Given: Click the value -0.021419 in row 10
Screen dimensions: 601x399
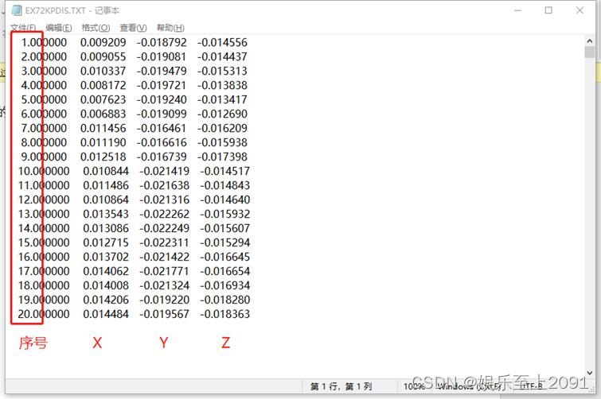Looking at the screenshot, I should click(x=166, y=171).
